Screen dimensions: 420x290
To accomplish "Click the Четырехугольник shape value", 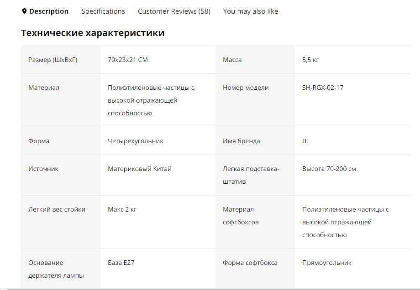I will click(x=136, y=141).
